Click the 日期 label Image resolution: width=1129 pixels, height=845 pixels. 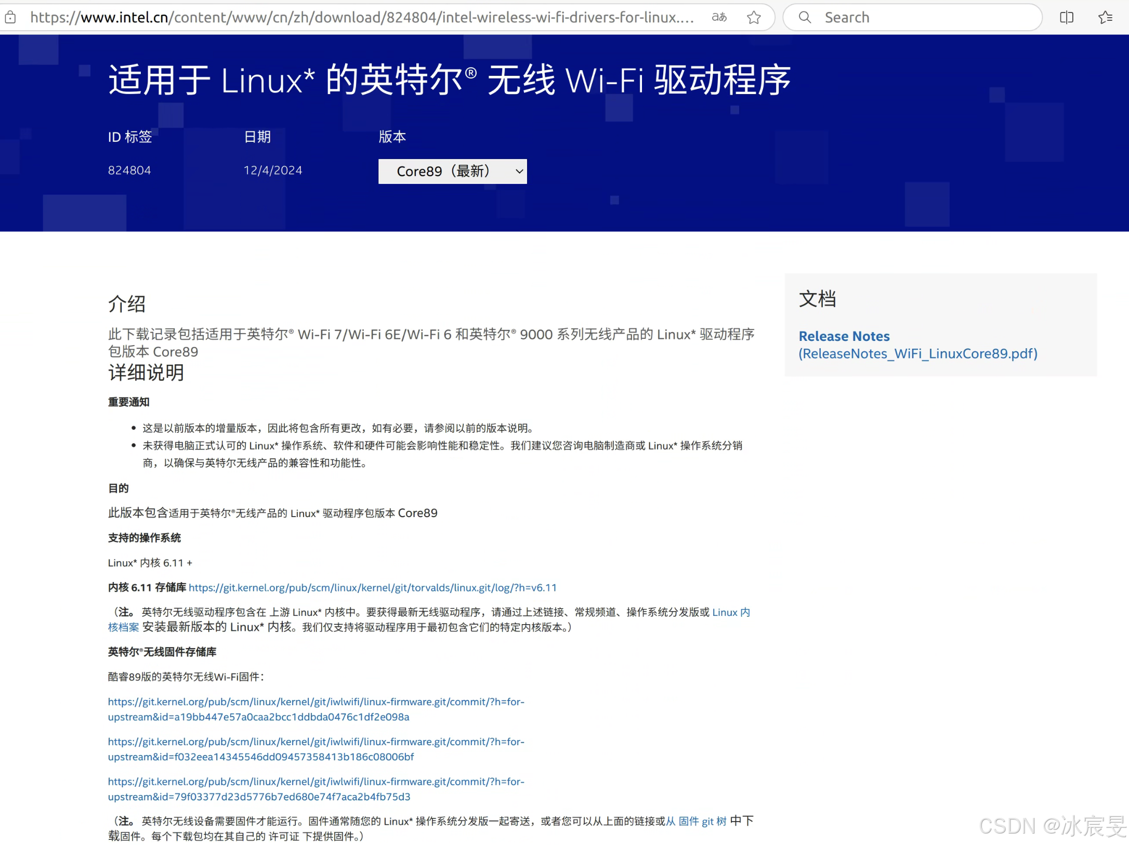coord(257,137)
